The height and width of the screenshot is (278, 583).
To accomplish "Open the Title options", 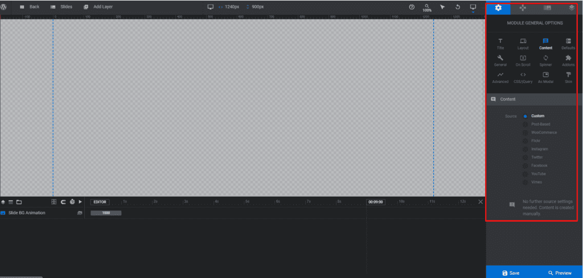I will 500,44.
